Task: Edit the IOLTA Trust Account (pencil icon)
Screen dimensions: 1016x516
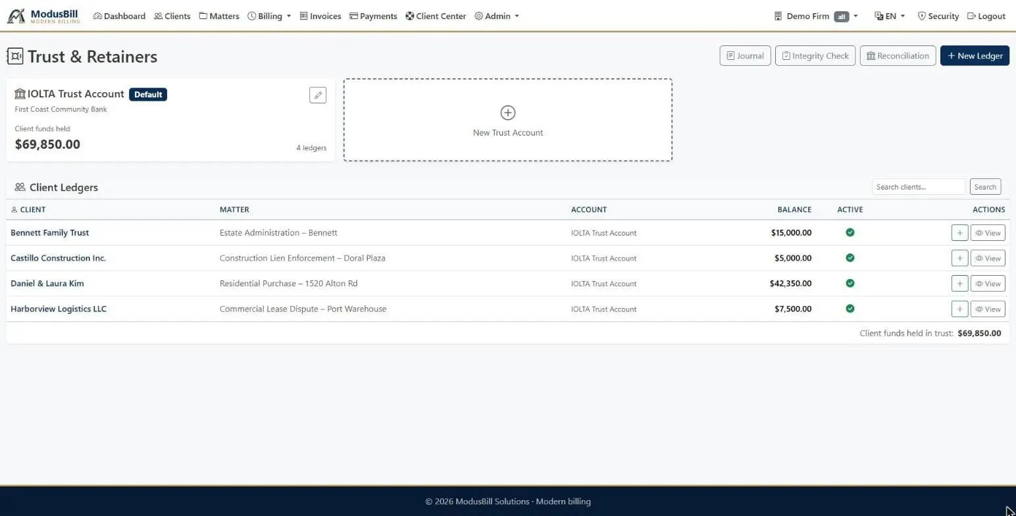Action: [318, 95]
